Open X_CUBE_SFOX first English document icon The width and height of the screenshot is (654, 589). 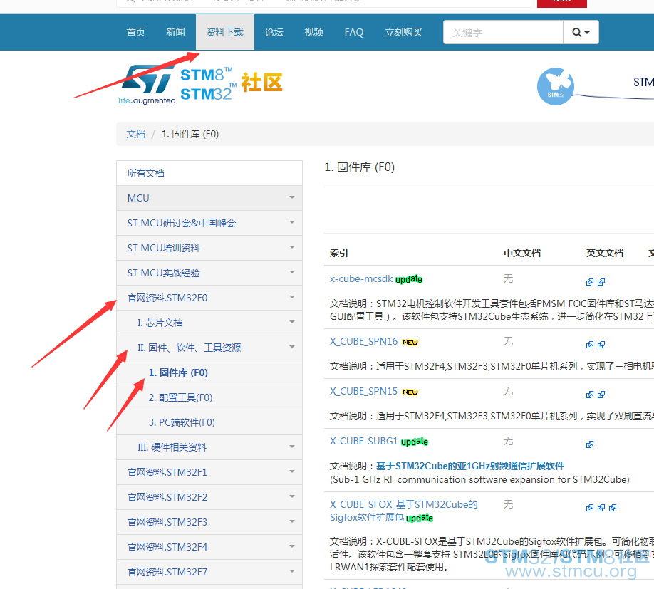(589, 508)
